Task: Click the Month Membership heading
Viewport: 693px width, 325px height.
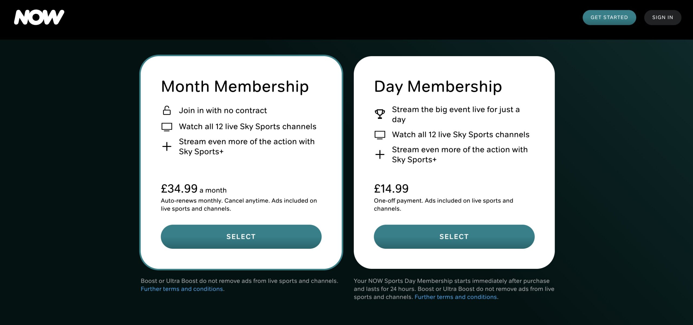Action: click(x=235, y=86)
